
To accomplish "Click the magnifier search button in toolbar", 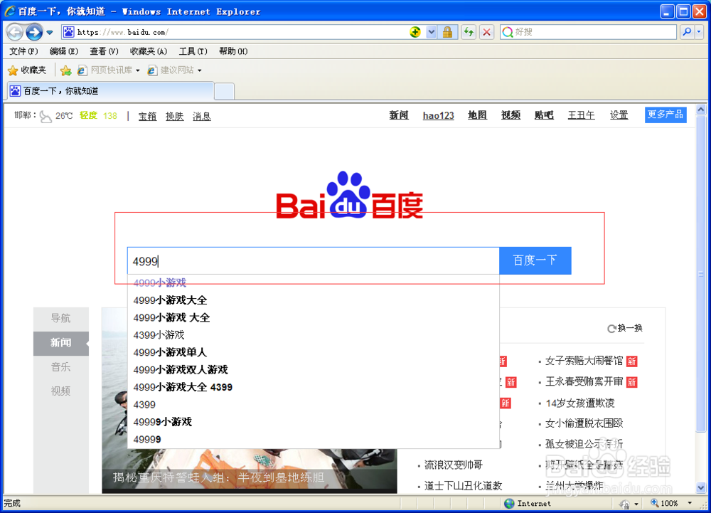I will point(687,32).
